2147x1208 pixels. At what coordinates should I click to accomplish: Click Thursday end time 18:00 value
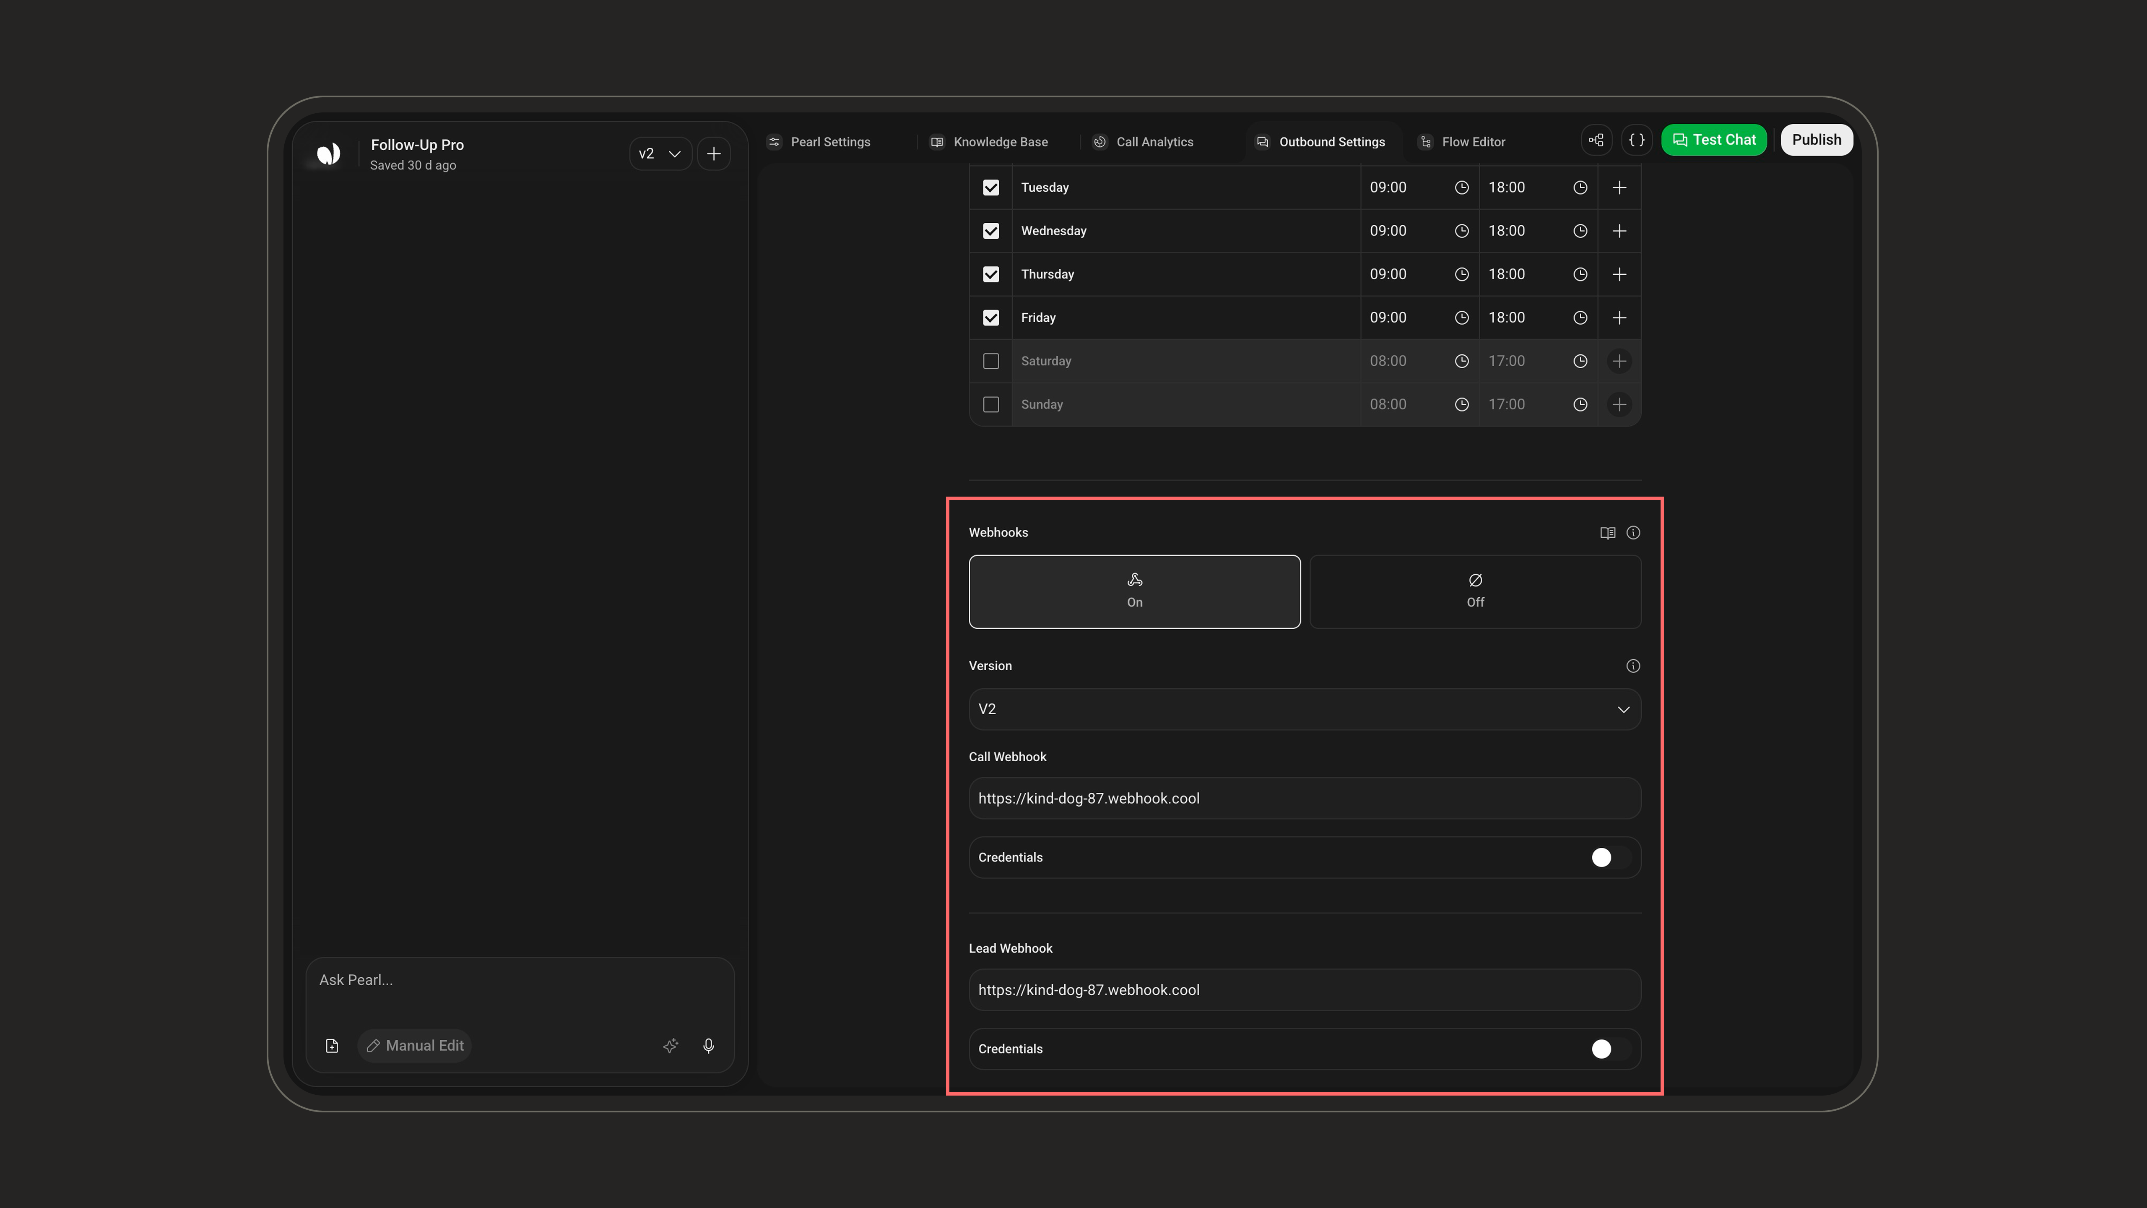[x=1507, y=274]
